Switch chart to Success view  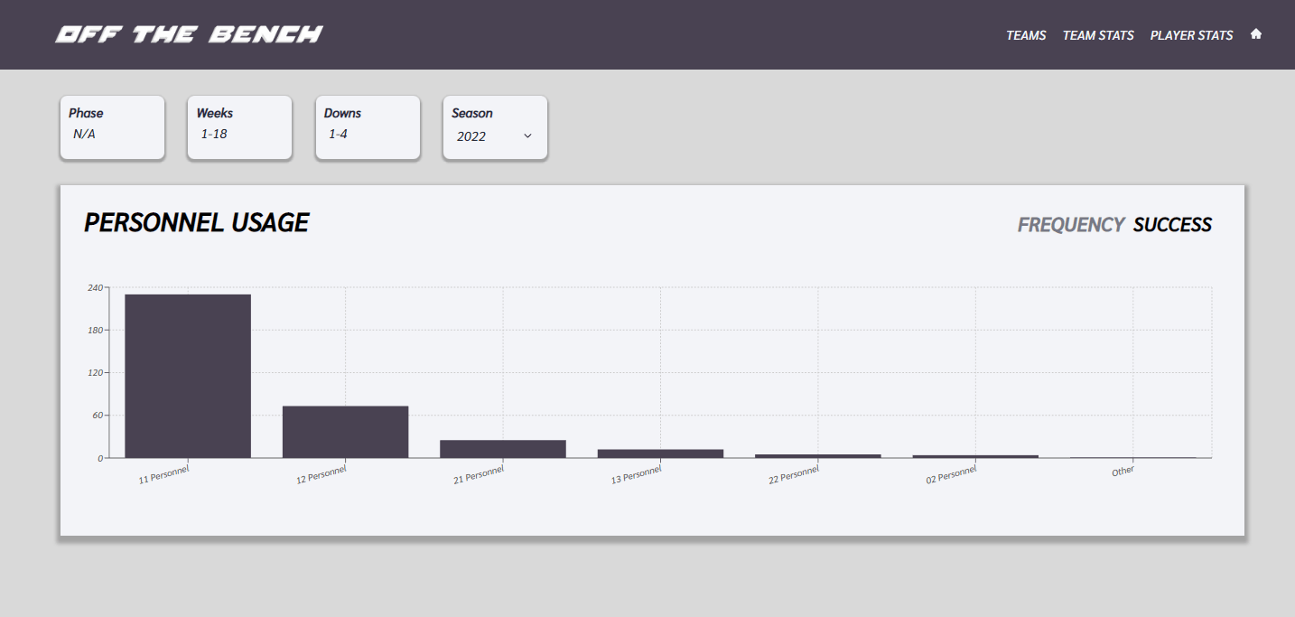pos(1172,225)
